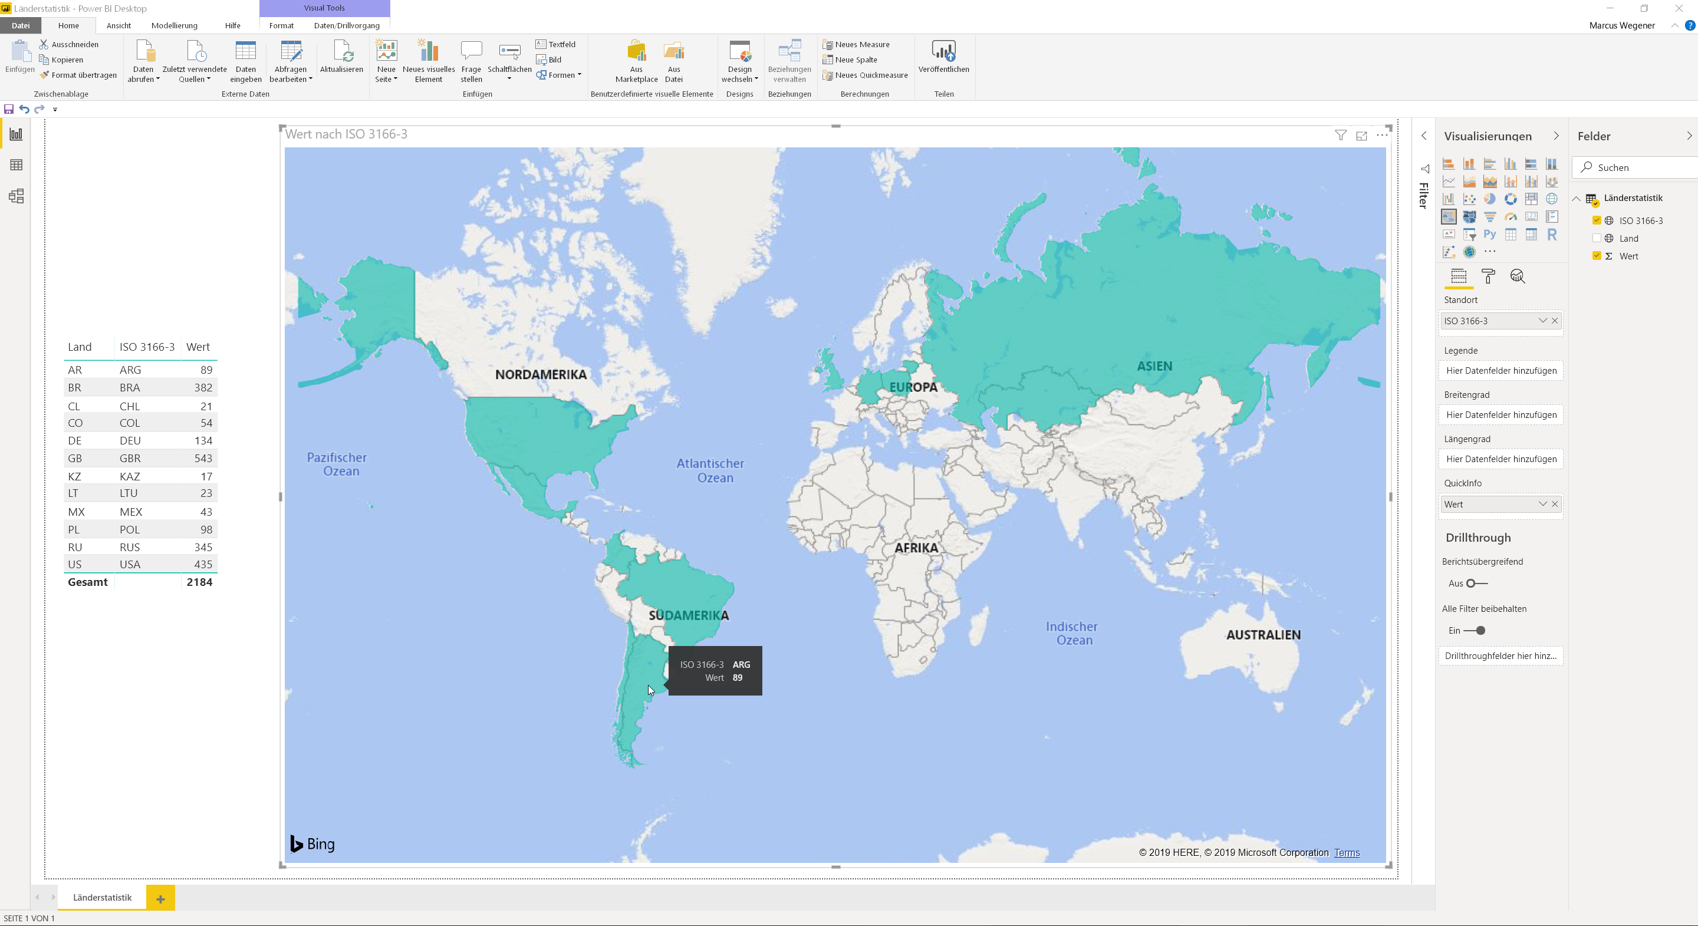
Task: Click the Aktualisieren refresh button
Action: coord(341,57)
